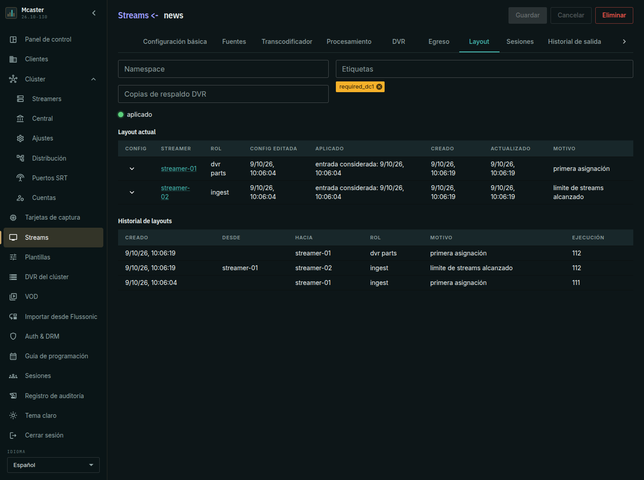The height and width of the screenshot is (480, 644).
Task: Open Guía de programación
Action: (x=53, y=356)
